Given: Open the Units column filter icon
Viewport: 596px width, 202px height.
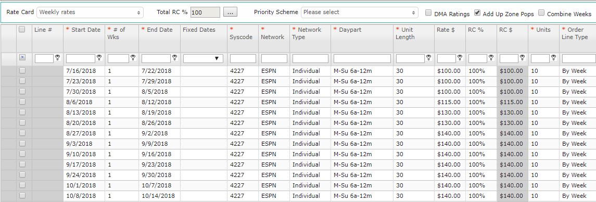Looking at the screenshot, I should pos(553,58).
